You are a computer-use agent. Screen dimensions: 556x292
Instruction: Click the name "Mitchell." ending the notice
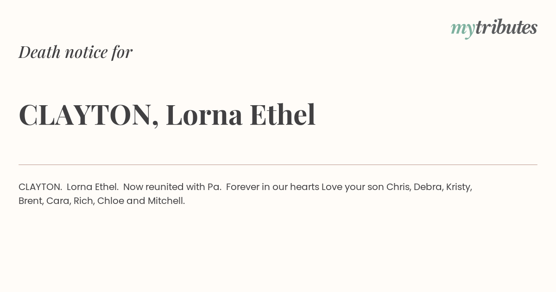point(166,201)
